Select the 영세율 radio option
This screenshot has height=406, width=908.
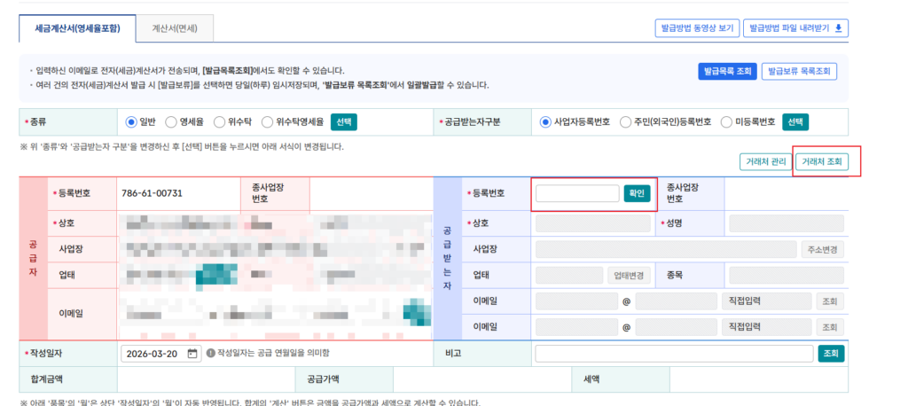click(171, 122)
